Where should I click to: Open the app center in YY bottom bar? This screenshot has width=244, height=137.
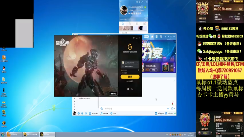pyautogui.click(x=169, y=113)
